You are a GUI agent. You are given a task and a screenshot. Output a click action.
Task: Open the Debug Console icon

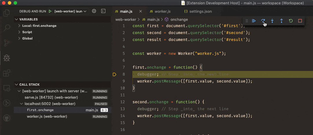click(103, 11)
